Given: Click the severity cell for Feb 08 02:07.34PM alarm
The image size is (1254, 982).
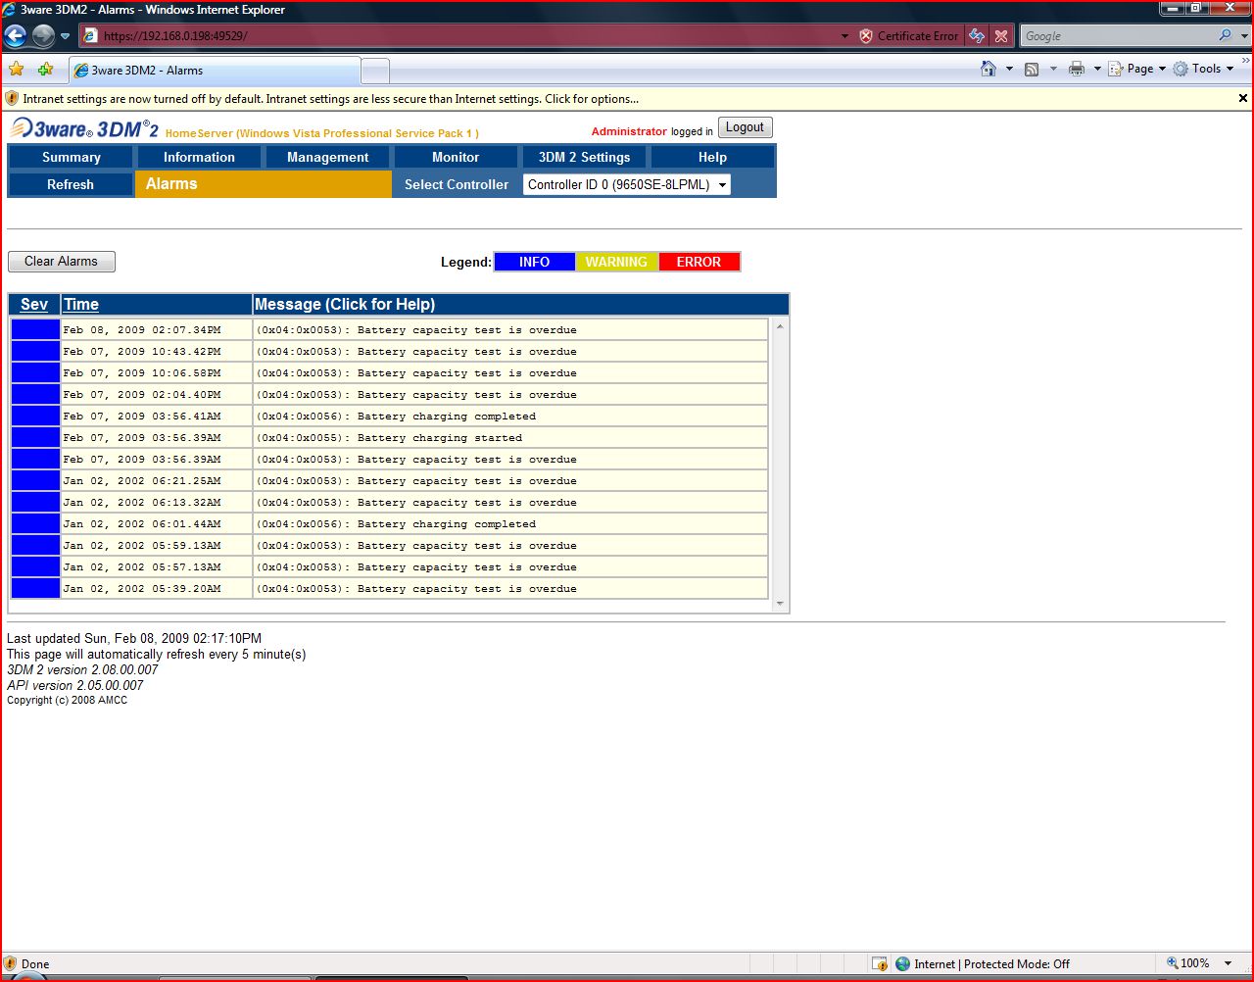Looking at the screenshot, I should (x=35, y=330).
